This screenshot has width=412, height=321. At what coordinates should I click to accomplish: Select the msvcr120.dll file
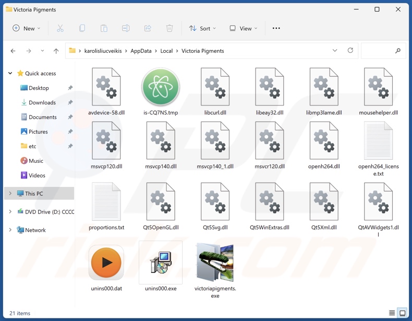(270, 146)
